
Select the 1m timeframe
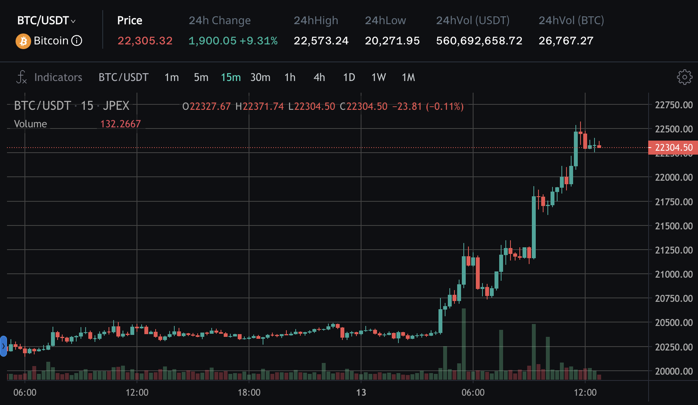click(172, 77)
